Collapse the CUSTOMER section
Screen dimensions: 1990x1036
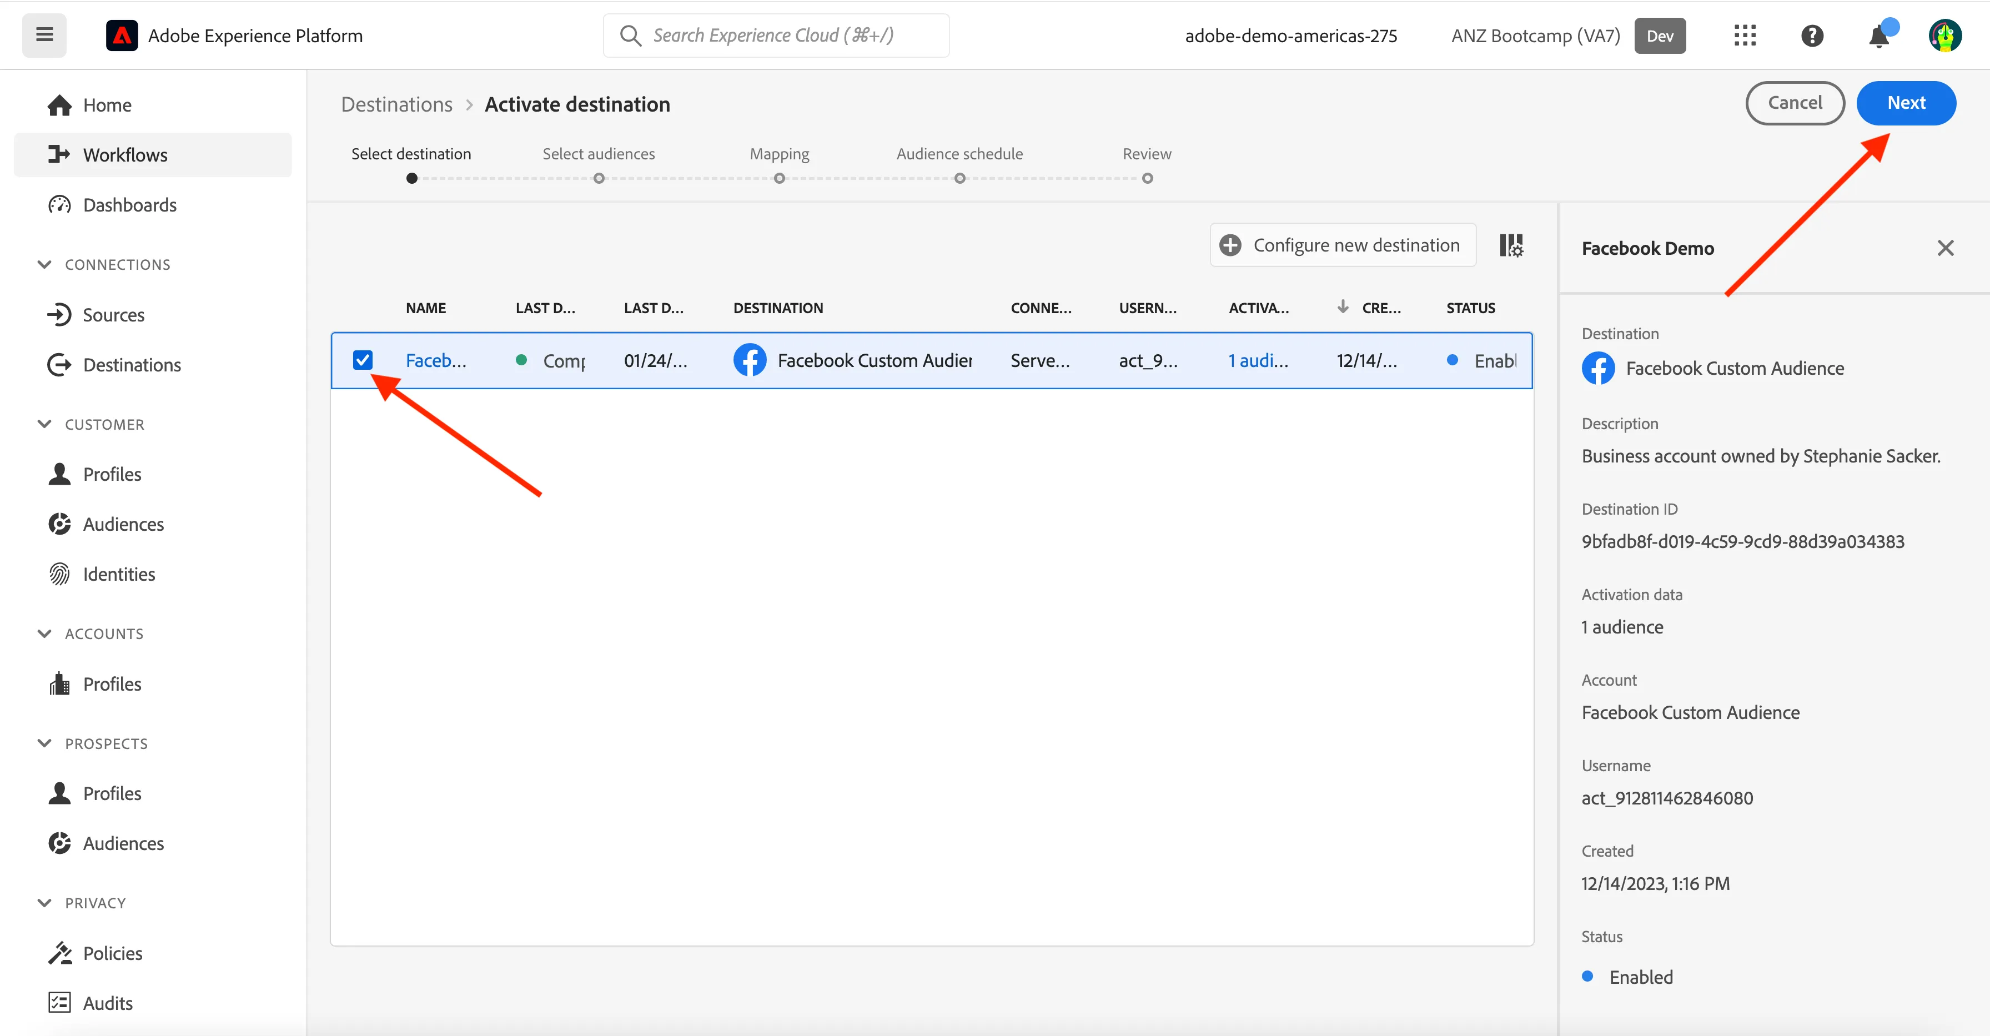tap(45, 424)
